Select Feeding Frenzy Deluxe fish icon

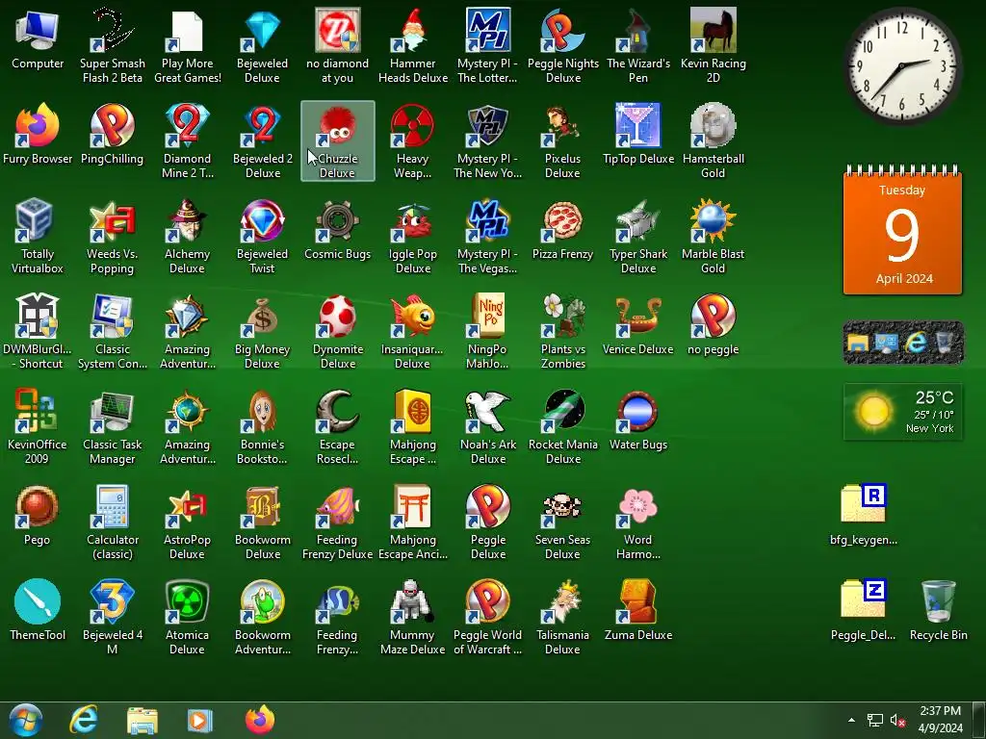[x=338, y=522]
